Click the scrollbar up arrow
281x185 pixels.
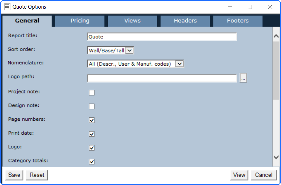[276, 36]
